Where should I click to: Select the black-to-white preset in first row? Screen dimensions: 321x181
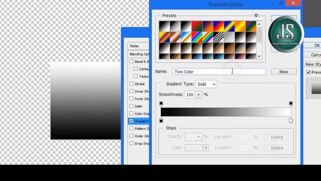[165, 26]
